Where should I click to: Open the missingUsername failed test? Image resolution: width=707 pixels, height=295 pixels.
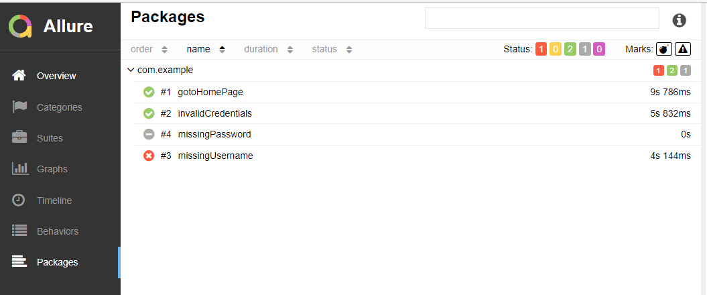click(215, 156)
